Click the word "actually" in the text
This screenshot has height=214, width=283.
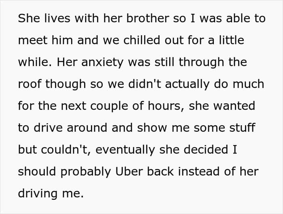(187, 84)
